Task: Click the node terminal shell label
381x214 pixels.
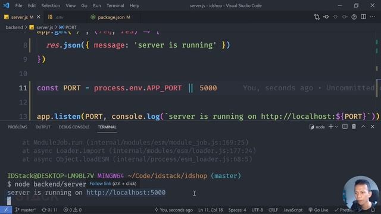Action: tap(317, 127)
